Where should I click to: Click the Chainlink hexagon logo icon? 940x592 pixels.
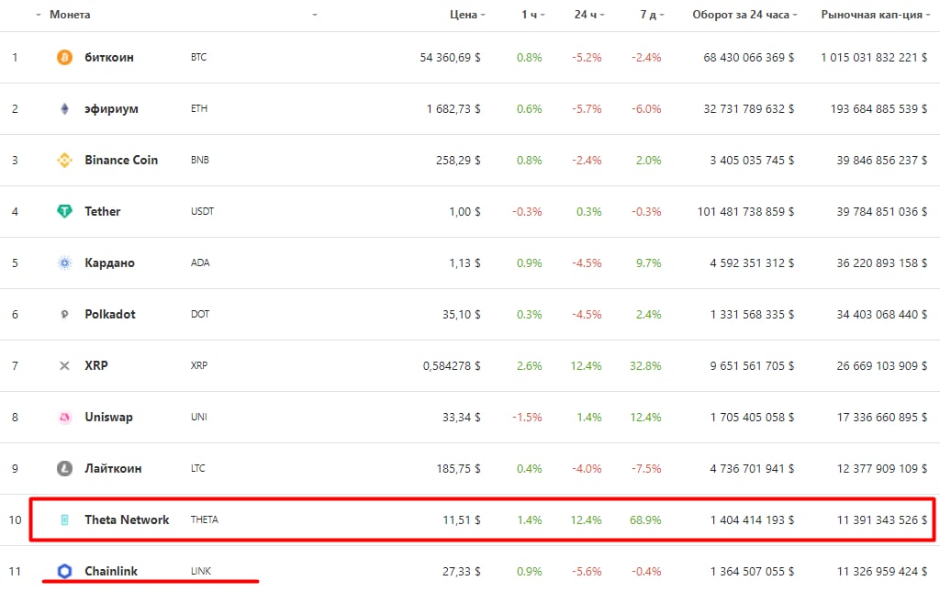click(65, 571)
